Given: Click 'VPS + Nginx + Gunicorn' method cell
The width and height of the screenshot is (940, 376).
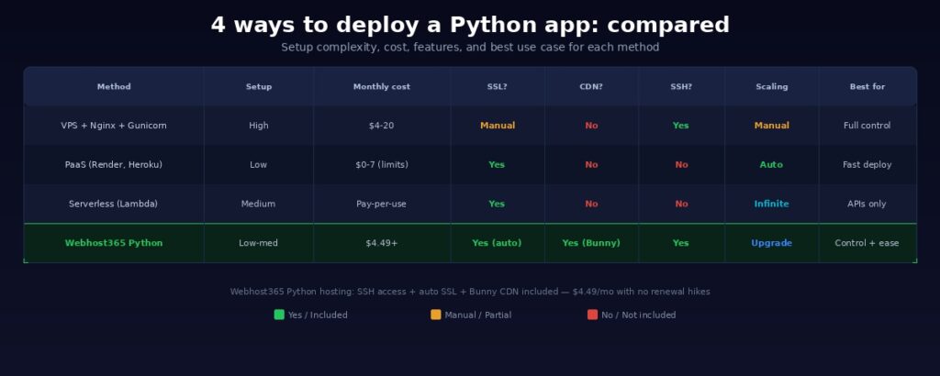Looking at the screenshot, I should (114, 126).
